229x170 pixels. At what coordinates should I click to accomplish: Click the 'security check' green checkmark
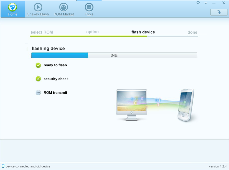(x=38, y=79)
